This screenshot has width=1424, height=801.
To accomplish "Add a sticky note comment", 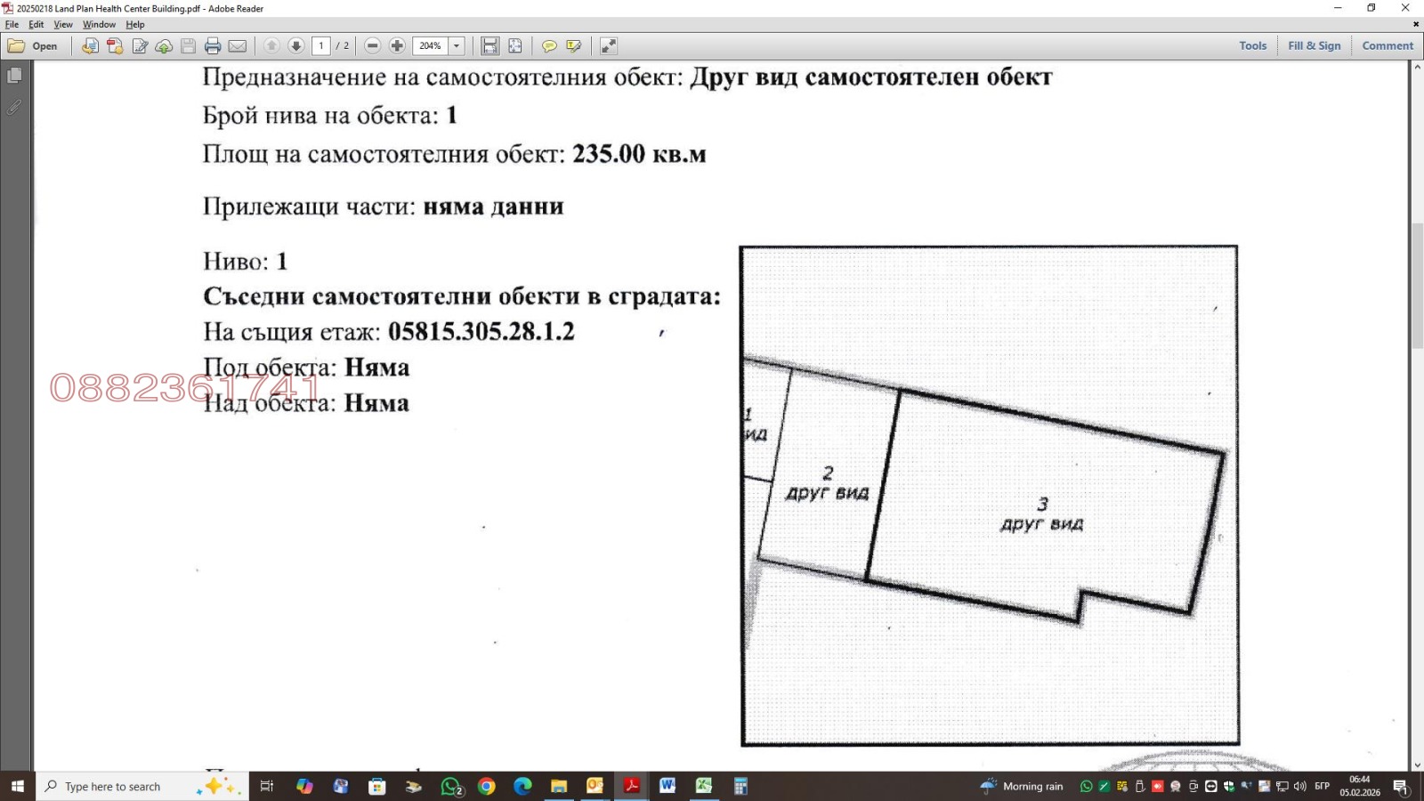I will [x=549, y=46].
